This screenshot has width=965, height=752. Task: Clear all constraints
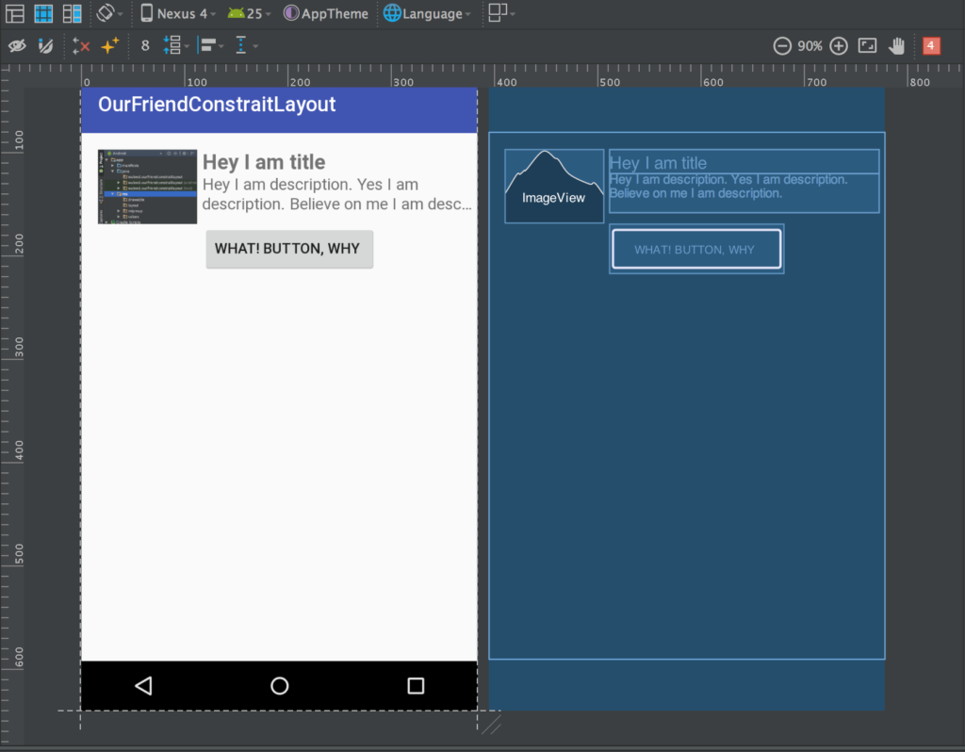coord(81,45)
